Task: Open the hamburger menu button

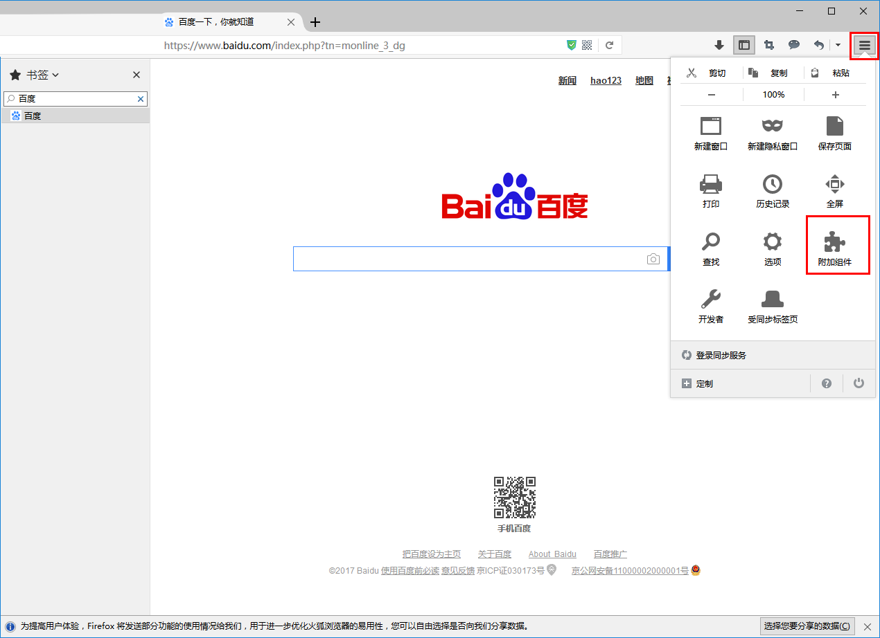Action: [x=864, y=45]
